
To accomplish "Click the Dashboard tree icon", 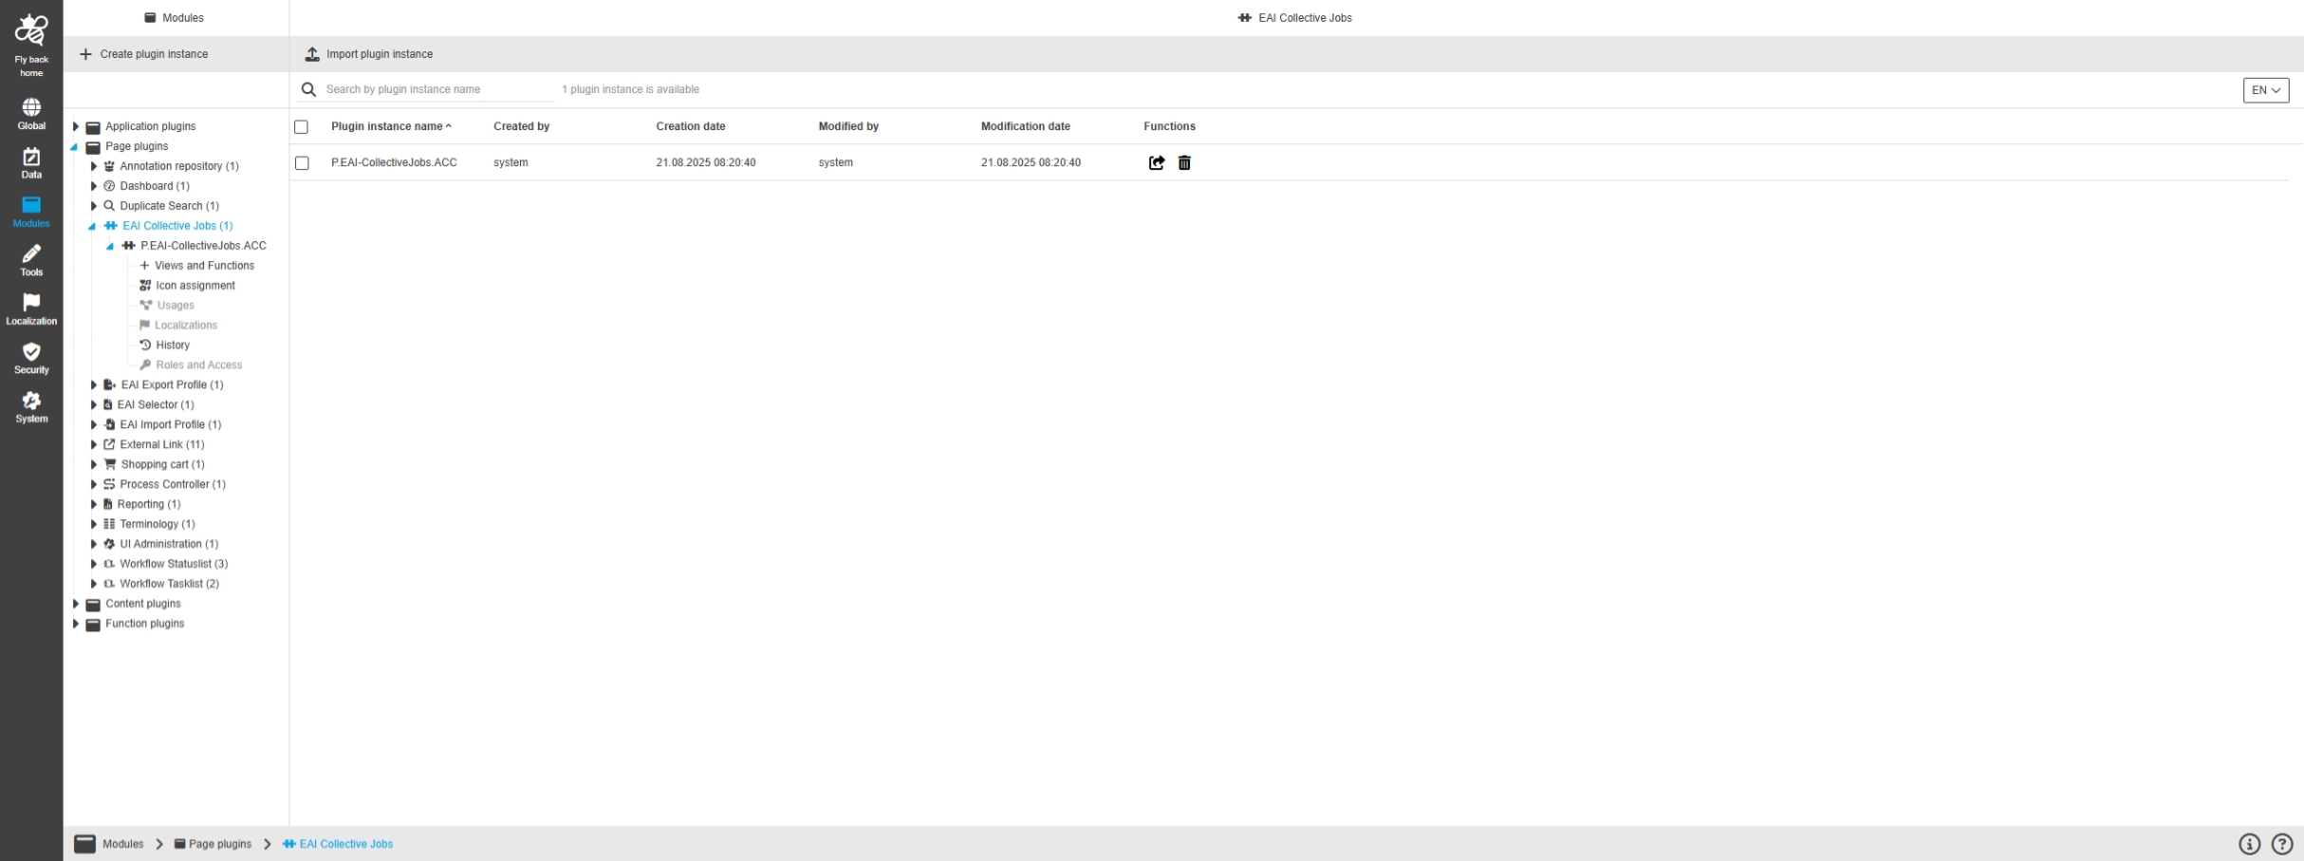I will 109,186.
